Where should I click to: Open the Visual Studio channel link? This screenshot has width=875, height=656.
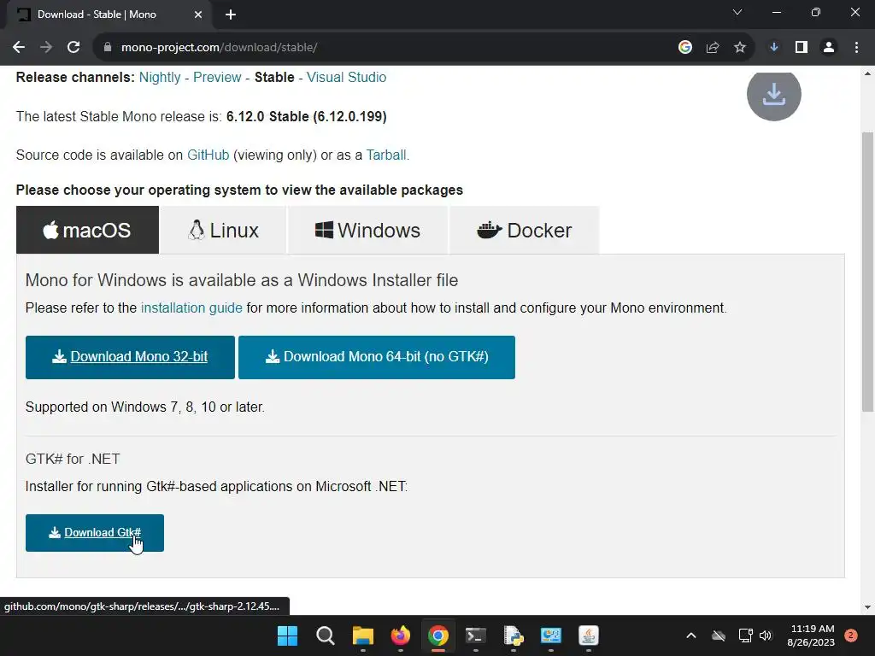(347, 77)
